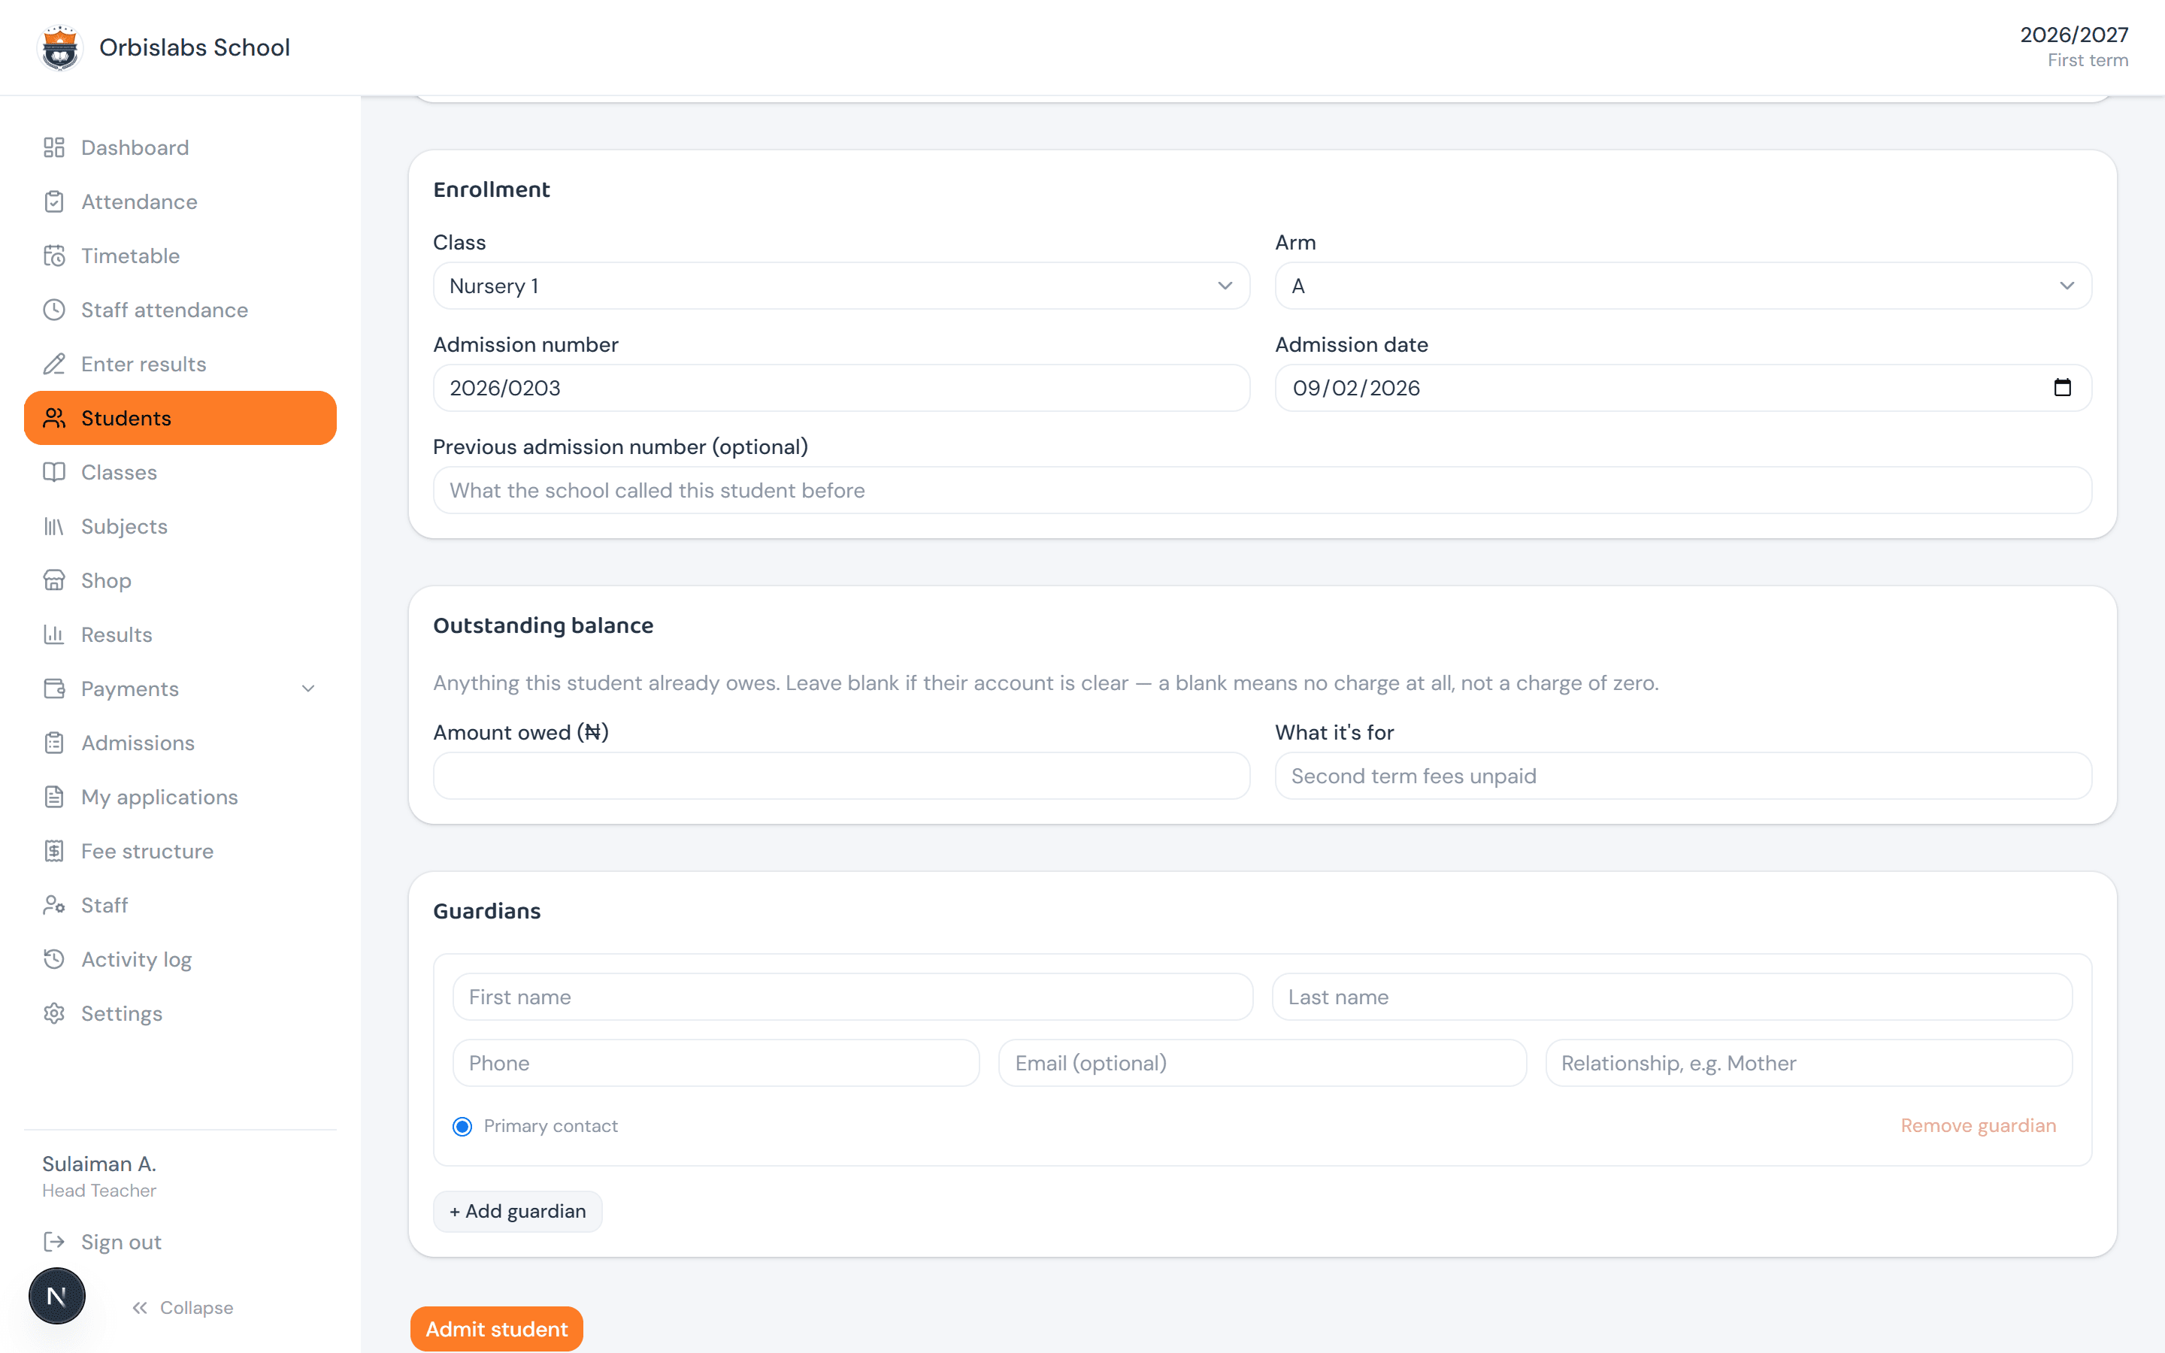Click the guardian Last name field

(1672, 997)
